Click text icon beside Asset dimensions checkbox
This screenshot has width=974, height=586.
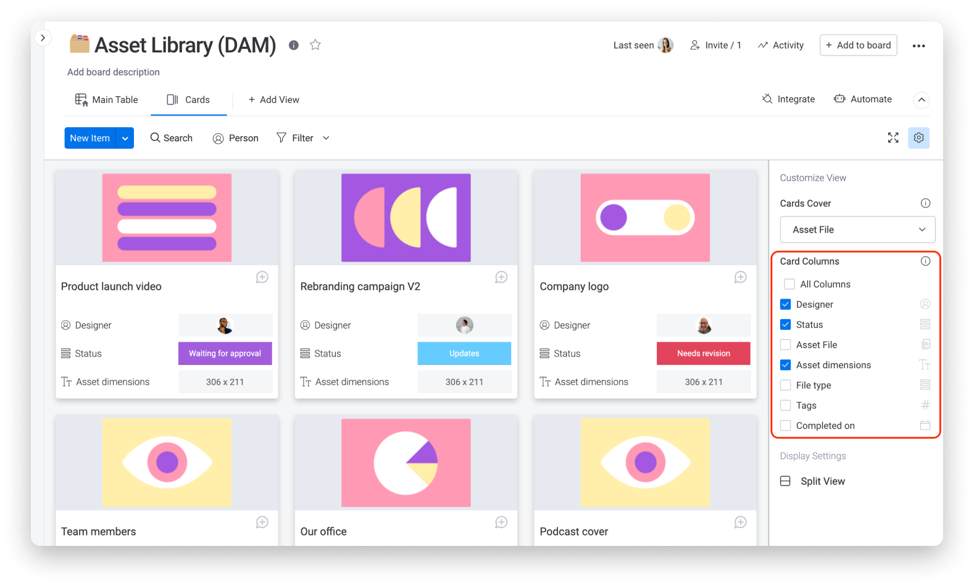click(925, 365)
